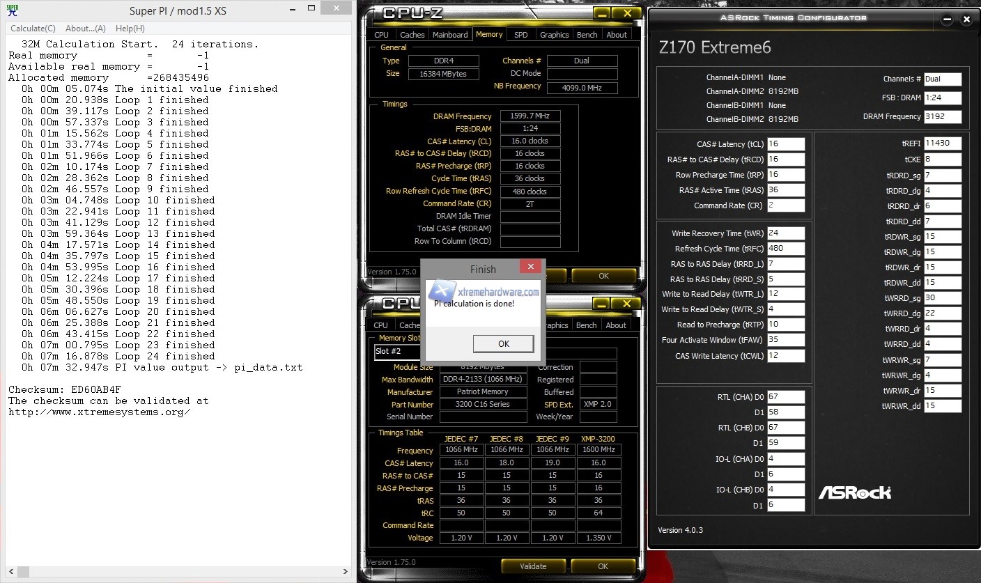981x583 pixels.
Task: Open the Mainboard tab in CPU-Z
Action: tap(450, 34)
